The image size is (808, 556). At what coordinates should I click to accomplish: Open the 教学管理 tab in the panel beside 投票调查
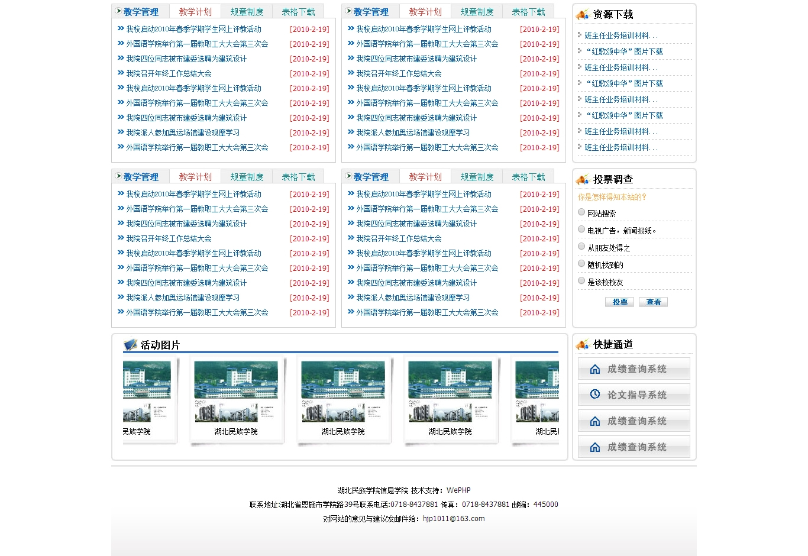(x=371, y=177)
